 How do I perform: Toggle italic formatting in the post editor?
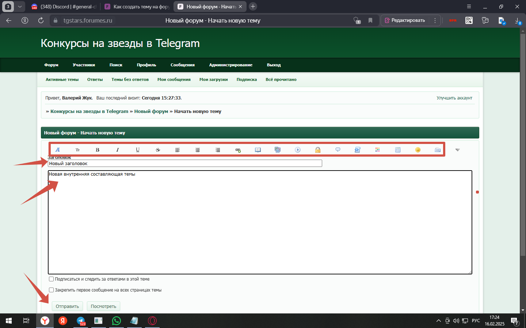pyautogui.click(x=118, y=150)
